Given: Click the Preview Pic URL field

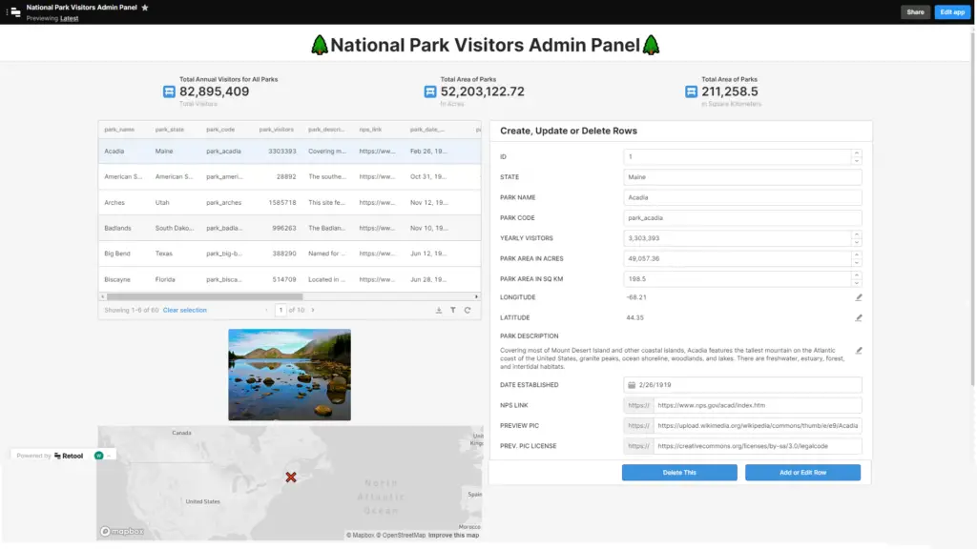Looking at the screenshot, I should [x=757, y=426].
